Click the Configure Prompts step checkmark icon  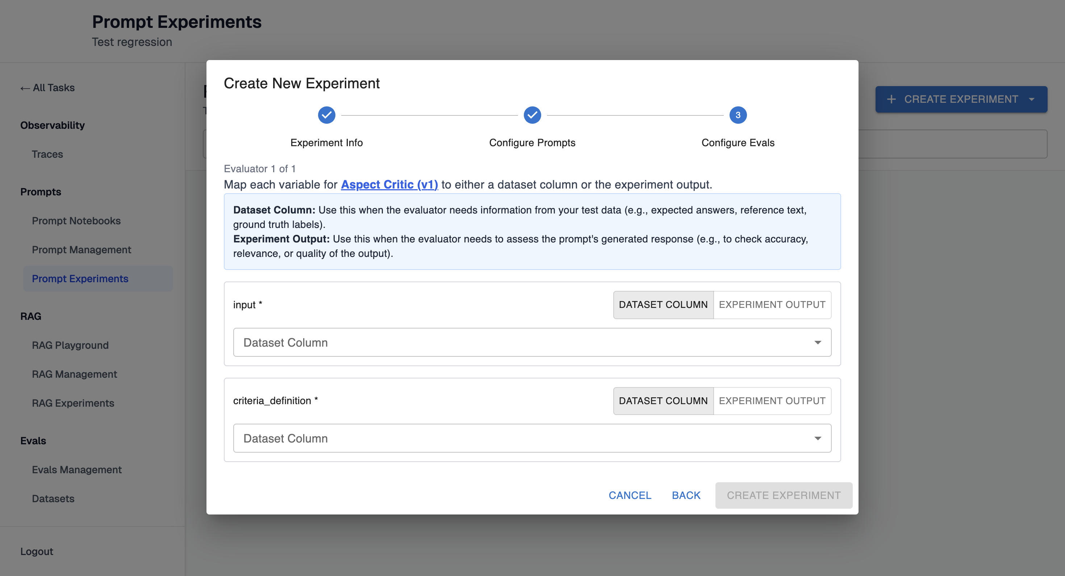[x=532, y=115]
